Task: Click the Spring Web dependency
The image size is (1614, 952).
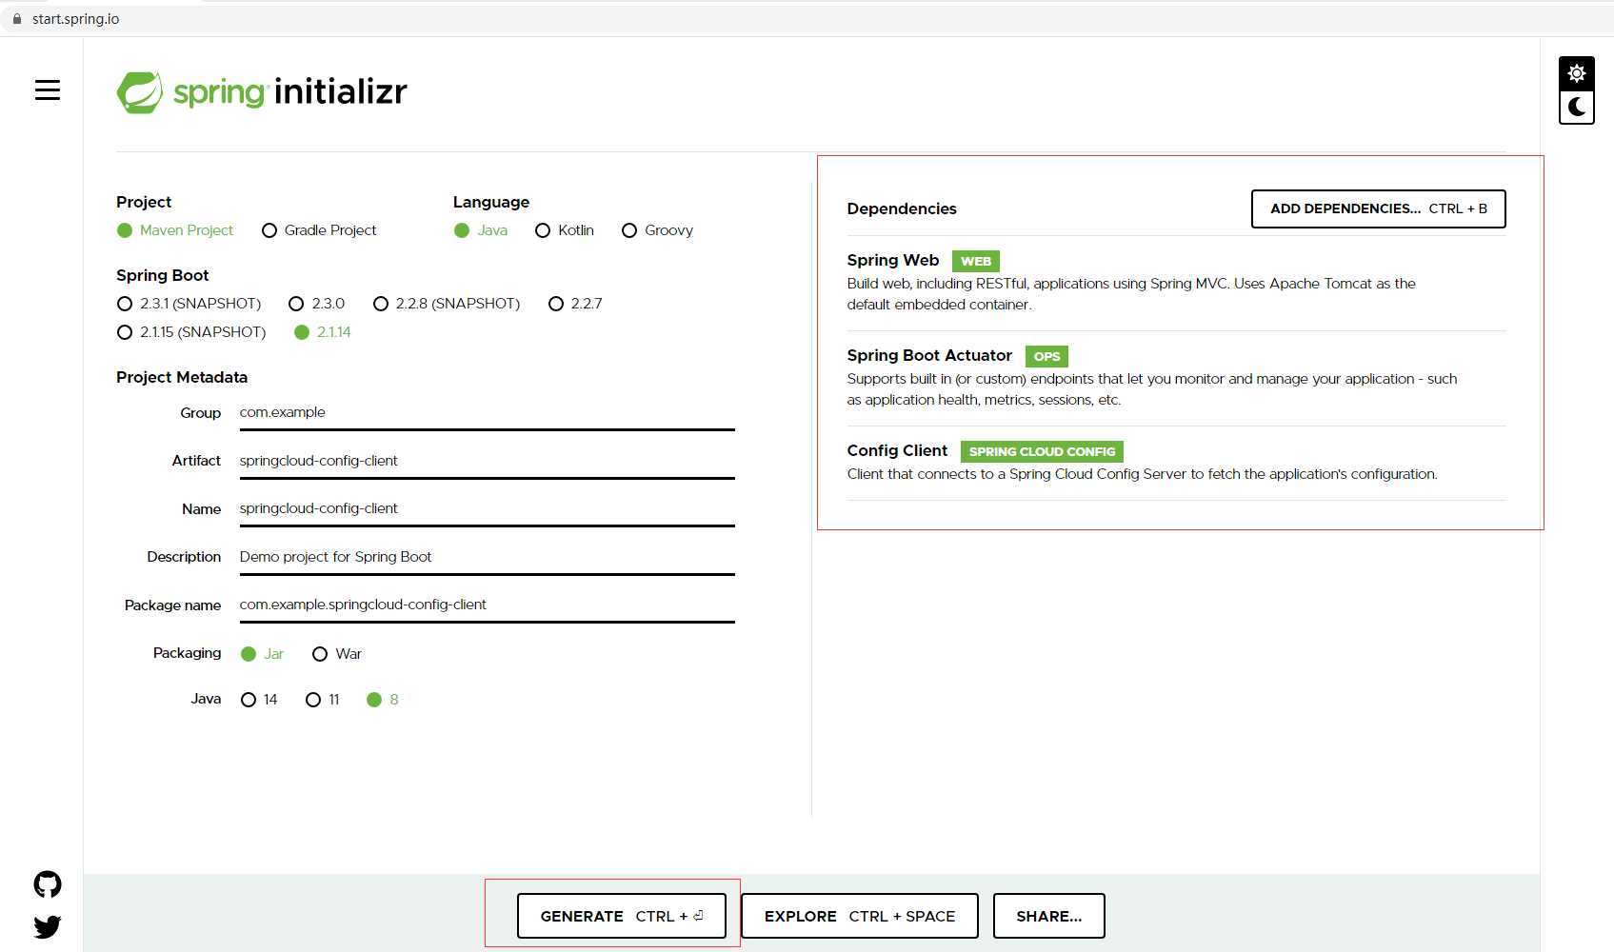Action: pos(1176,283)
